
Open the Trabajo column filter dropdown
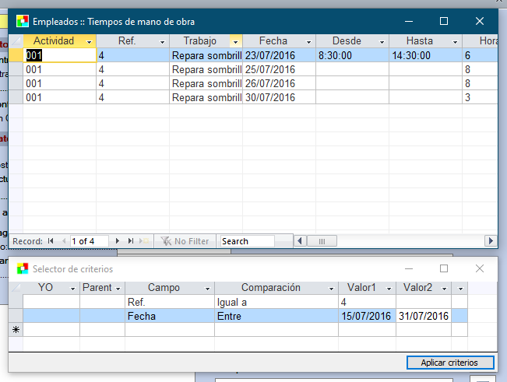click(x=235, y=41)
